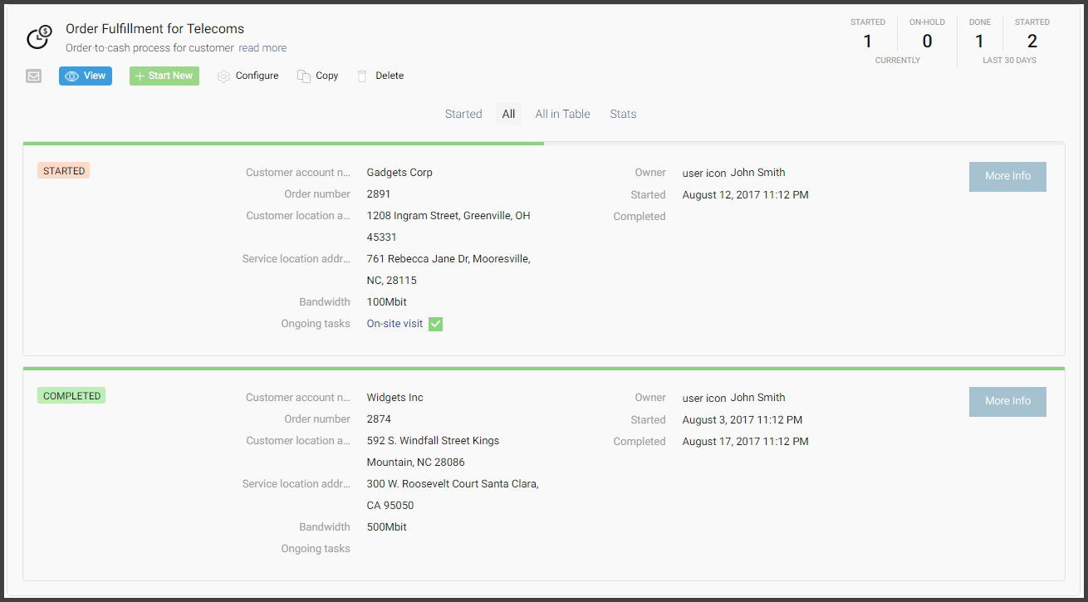Select the All tab

(x=508, y=114)
